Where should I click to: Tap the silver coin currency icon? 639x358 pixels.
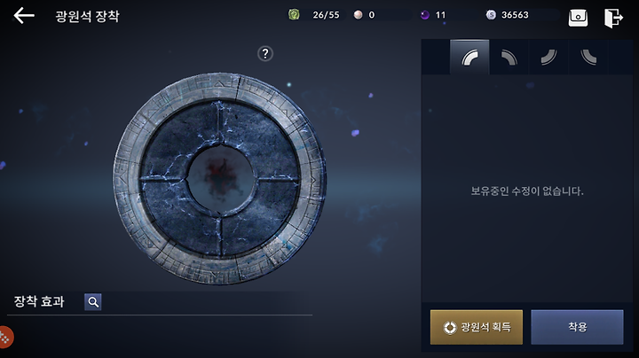pos(491,15)
